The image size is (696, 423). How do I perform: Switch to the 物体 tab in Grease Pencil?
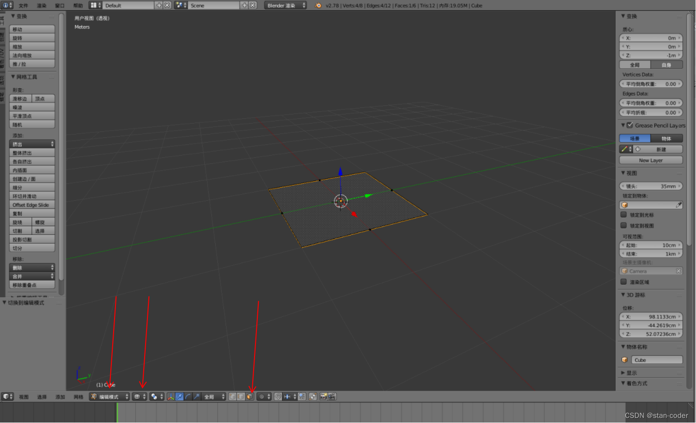pos(667,138)
